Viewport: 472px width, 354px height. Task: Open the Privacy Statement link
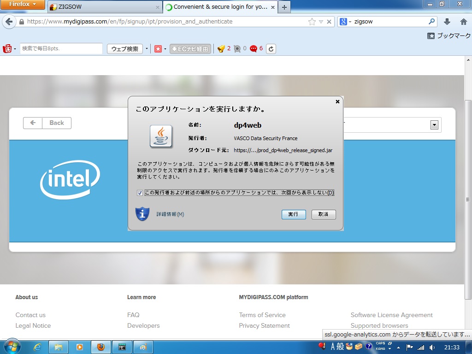coord(264,325)
